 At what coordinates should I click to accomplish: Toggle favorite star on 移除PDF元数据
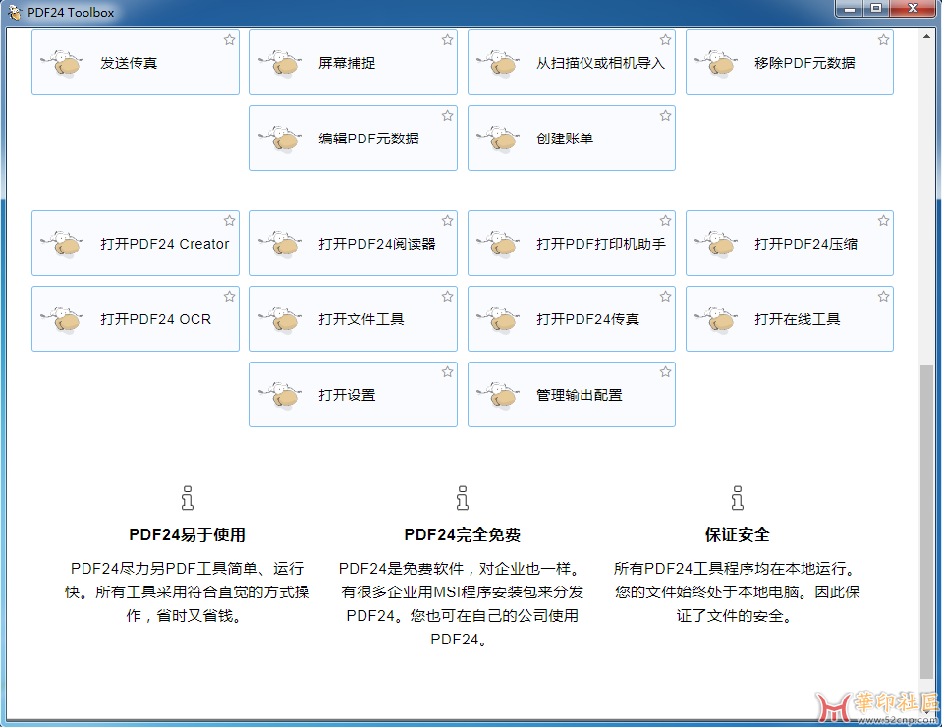[884, 40]
